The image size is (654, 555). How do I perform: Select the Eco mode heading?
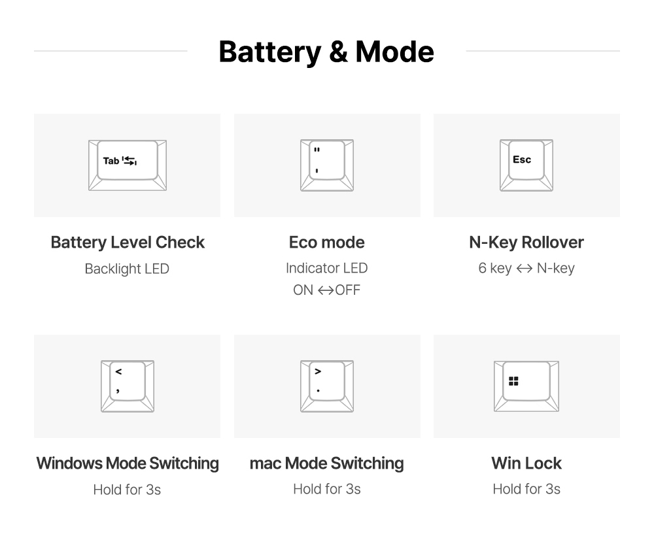[x=327, y=243]
